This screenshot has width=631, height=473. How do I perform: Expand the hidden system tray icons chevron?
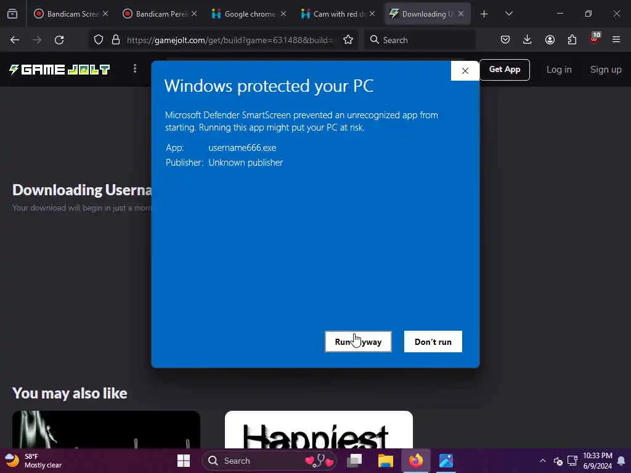coord(543,461)
